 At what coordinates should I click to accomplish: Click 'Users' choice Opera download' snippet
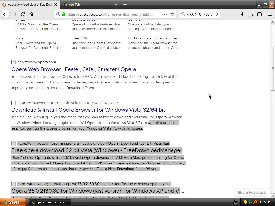point(98,163)
